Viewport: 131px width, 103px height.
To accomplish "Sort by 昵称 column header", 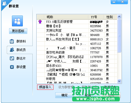I will click(x=66, y=17).
